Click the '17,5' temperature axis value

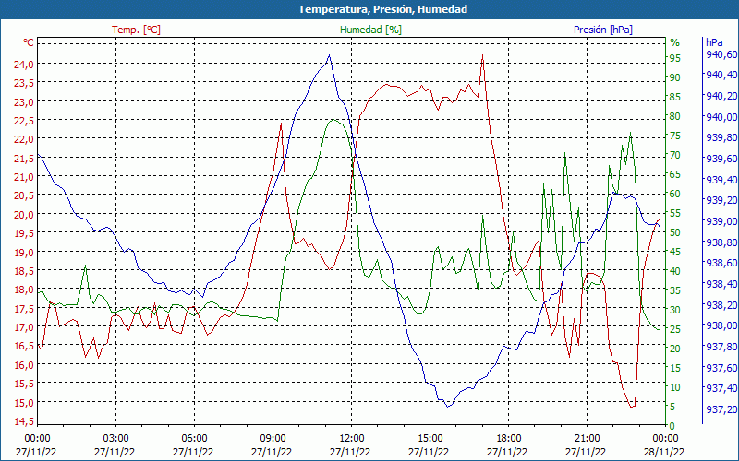click(x=24, y=308)
